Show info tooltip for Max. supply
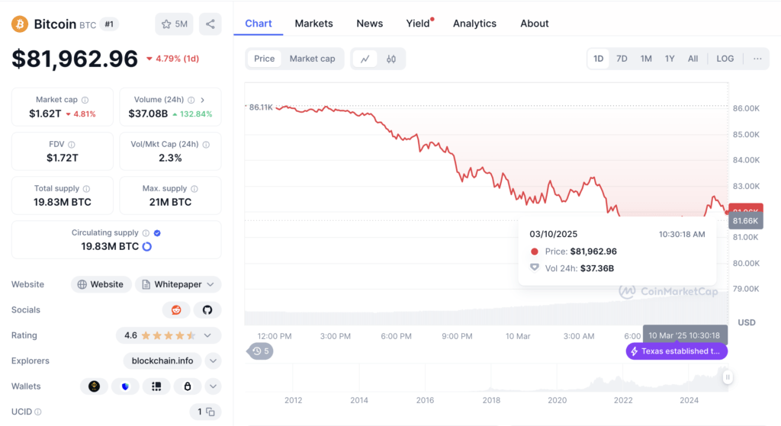This screenshot has width=781, height=426. click(x=194, y=189)
